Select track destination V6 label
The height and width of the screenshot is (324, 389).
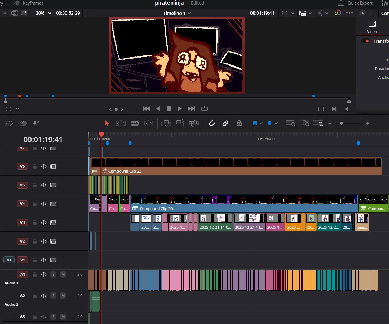point(22,166)
